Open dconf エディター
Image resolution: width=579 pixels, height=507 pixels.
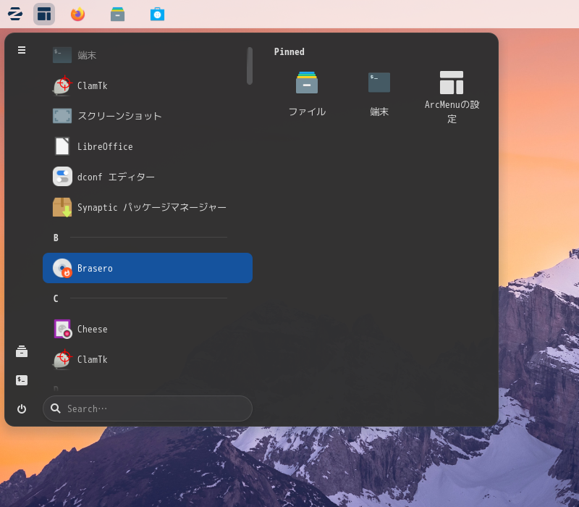(148, 177)
